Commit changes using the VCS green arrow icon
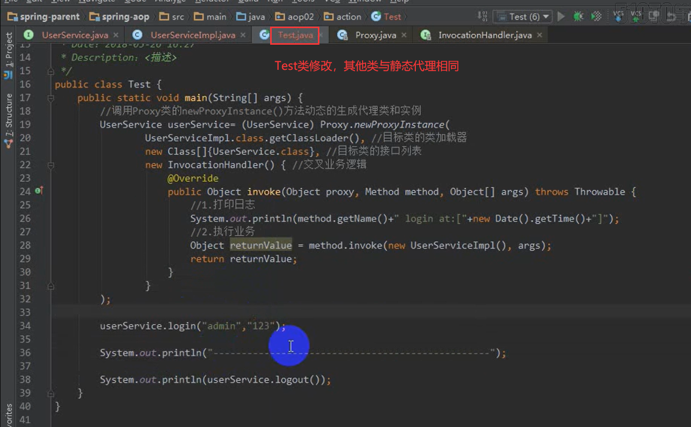691x427 pixels. point(636,17)
